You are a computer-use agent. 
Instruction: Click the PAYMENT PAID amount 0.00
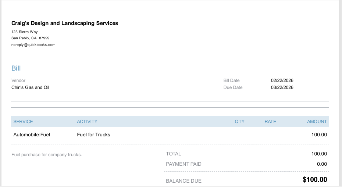322,164
